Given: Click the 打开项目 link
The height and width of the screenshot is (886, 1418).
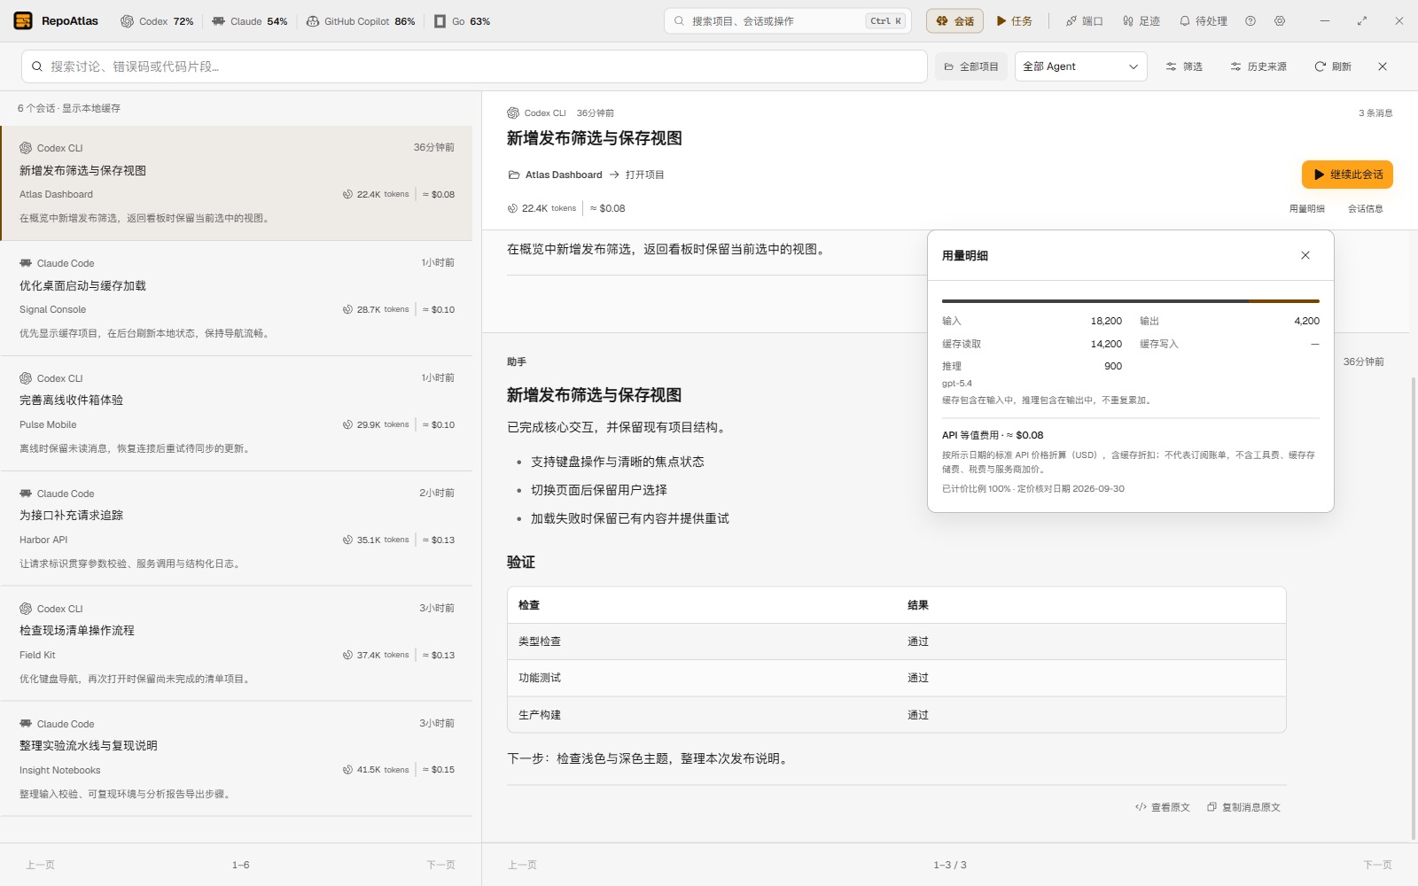Looking at the screenshot, I should (644, 175).
